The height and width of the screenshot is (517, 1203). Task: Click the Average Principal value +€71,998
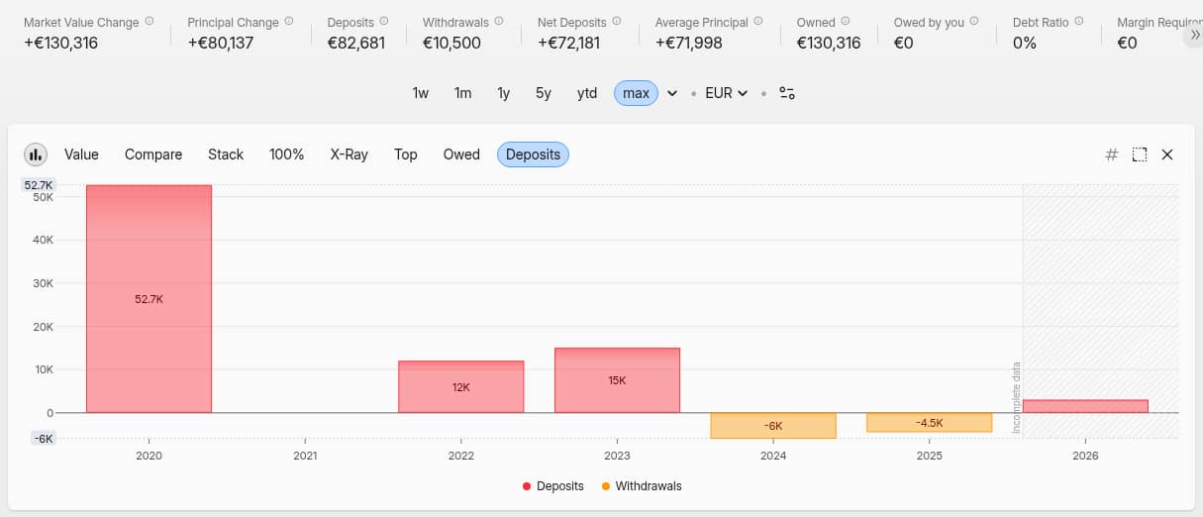(x=689, y=43)
